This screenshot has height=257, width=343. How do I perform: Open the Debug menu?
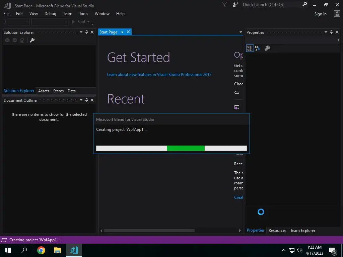(50, 13)
